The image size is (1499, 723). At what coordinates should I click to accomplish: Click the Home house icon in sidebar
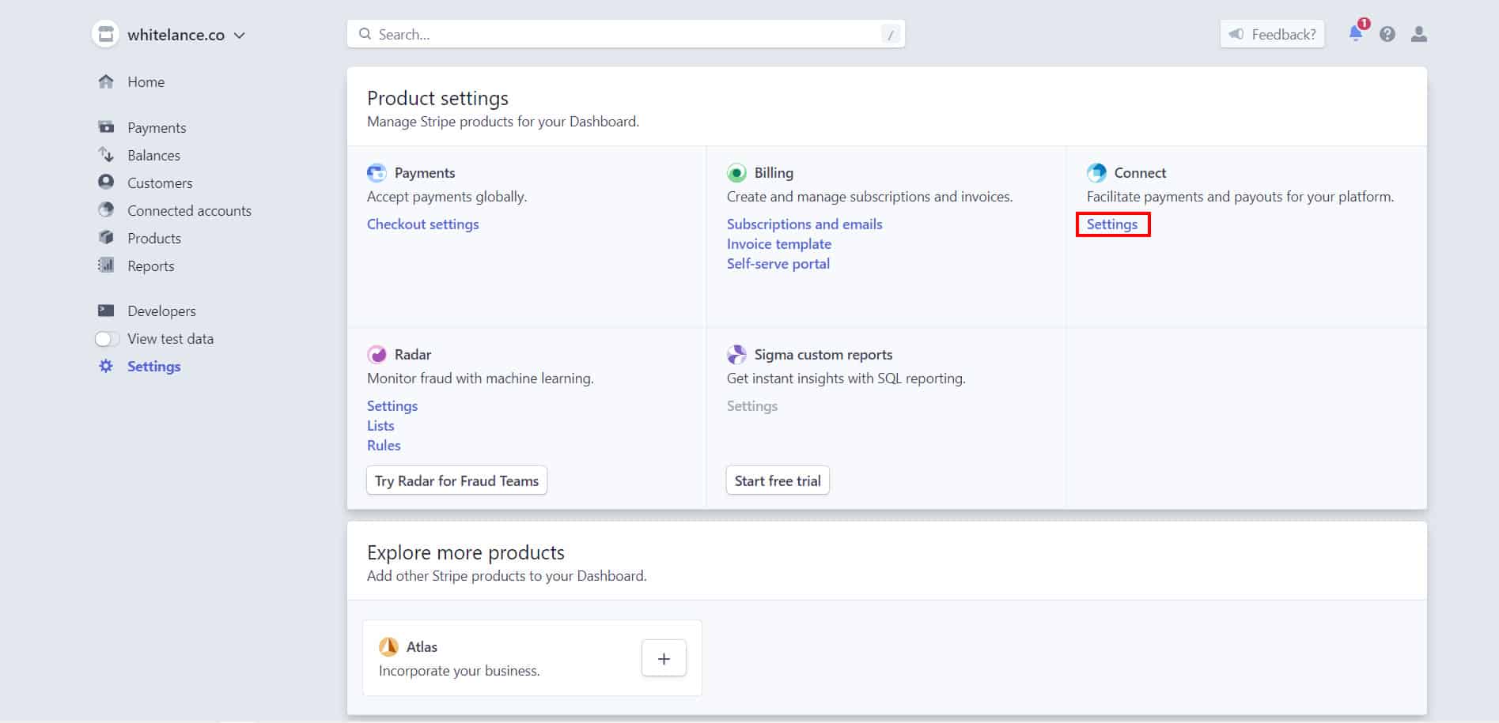pyautogui.click(x=106, y=81)
